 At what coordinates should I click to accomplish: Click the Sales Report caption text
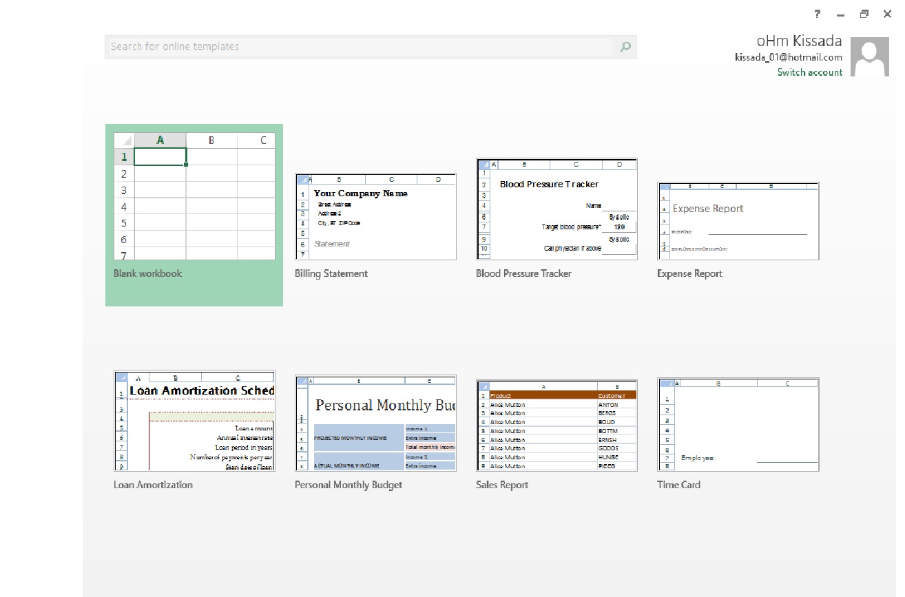[502, 485]
